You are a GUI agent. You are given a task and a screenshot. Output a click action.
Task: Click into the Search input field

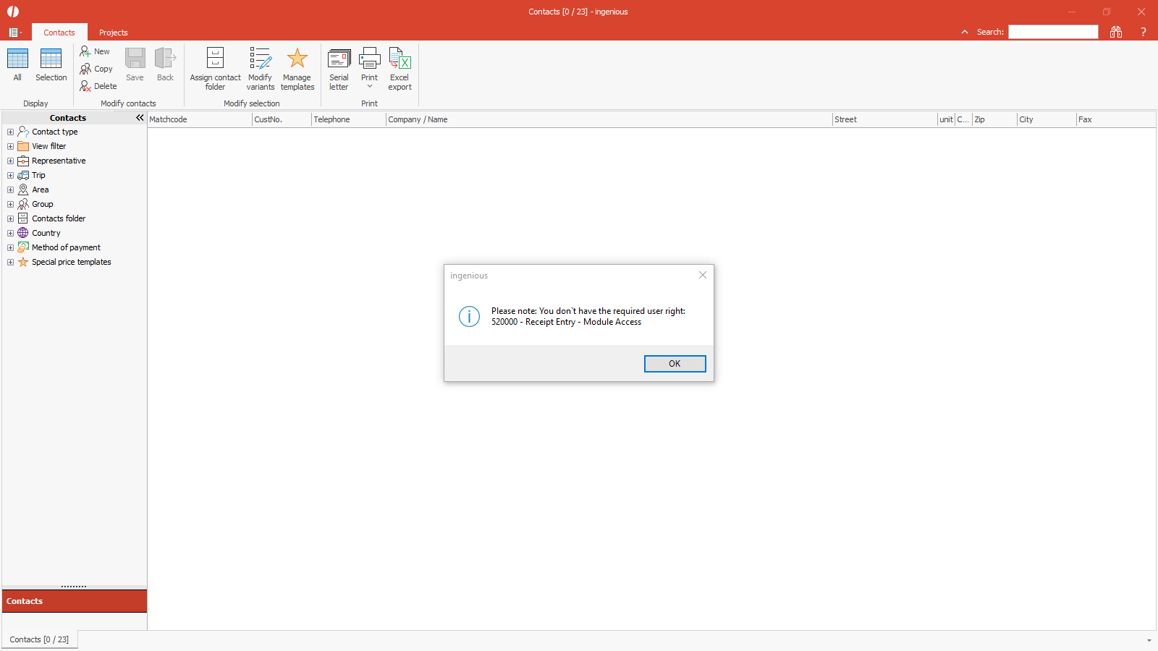[x=1053, y=32]
